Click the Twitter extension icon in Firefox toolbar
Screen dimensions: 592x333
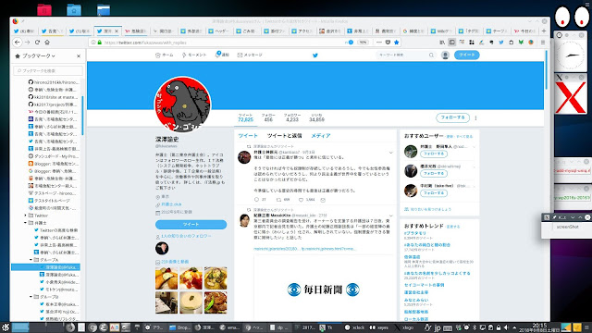pos(501,43)
